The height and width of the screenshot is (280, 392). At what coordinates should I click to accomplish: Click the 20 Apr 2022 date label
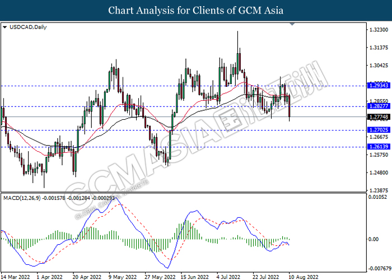coord(87,277)
